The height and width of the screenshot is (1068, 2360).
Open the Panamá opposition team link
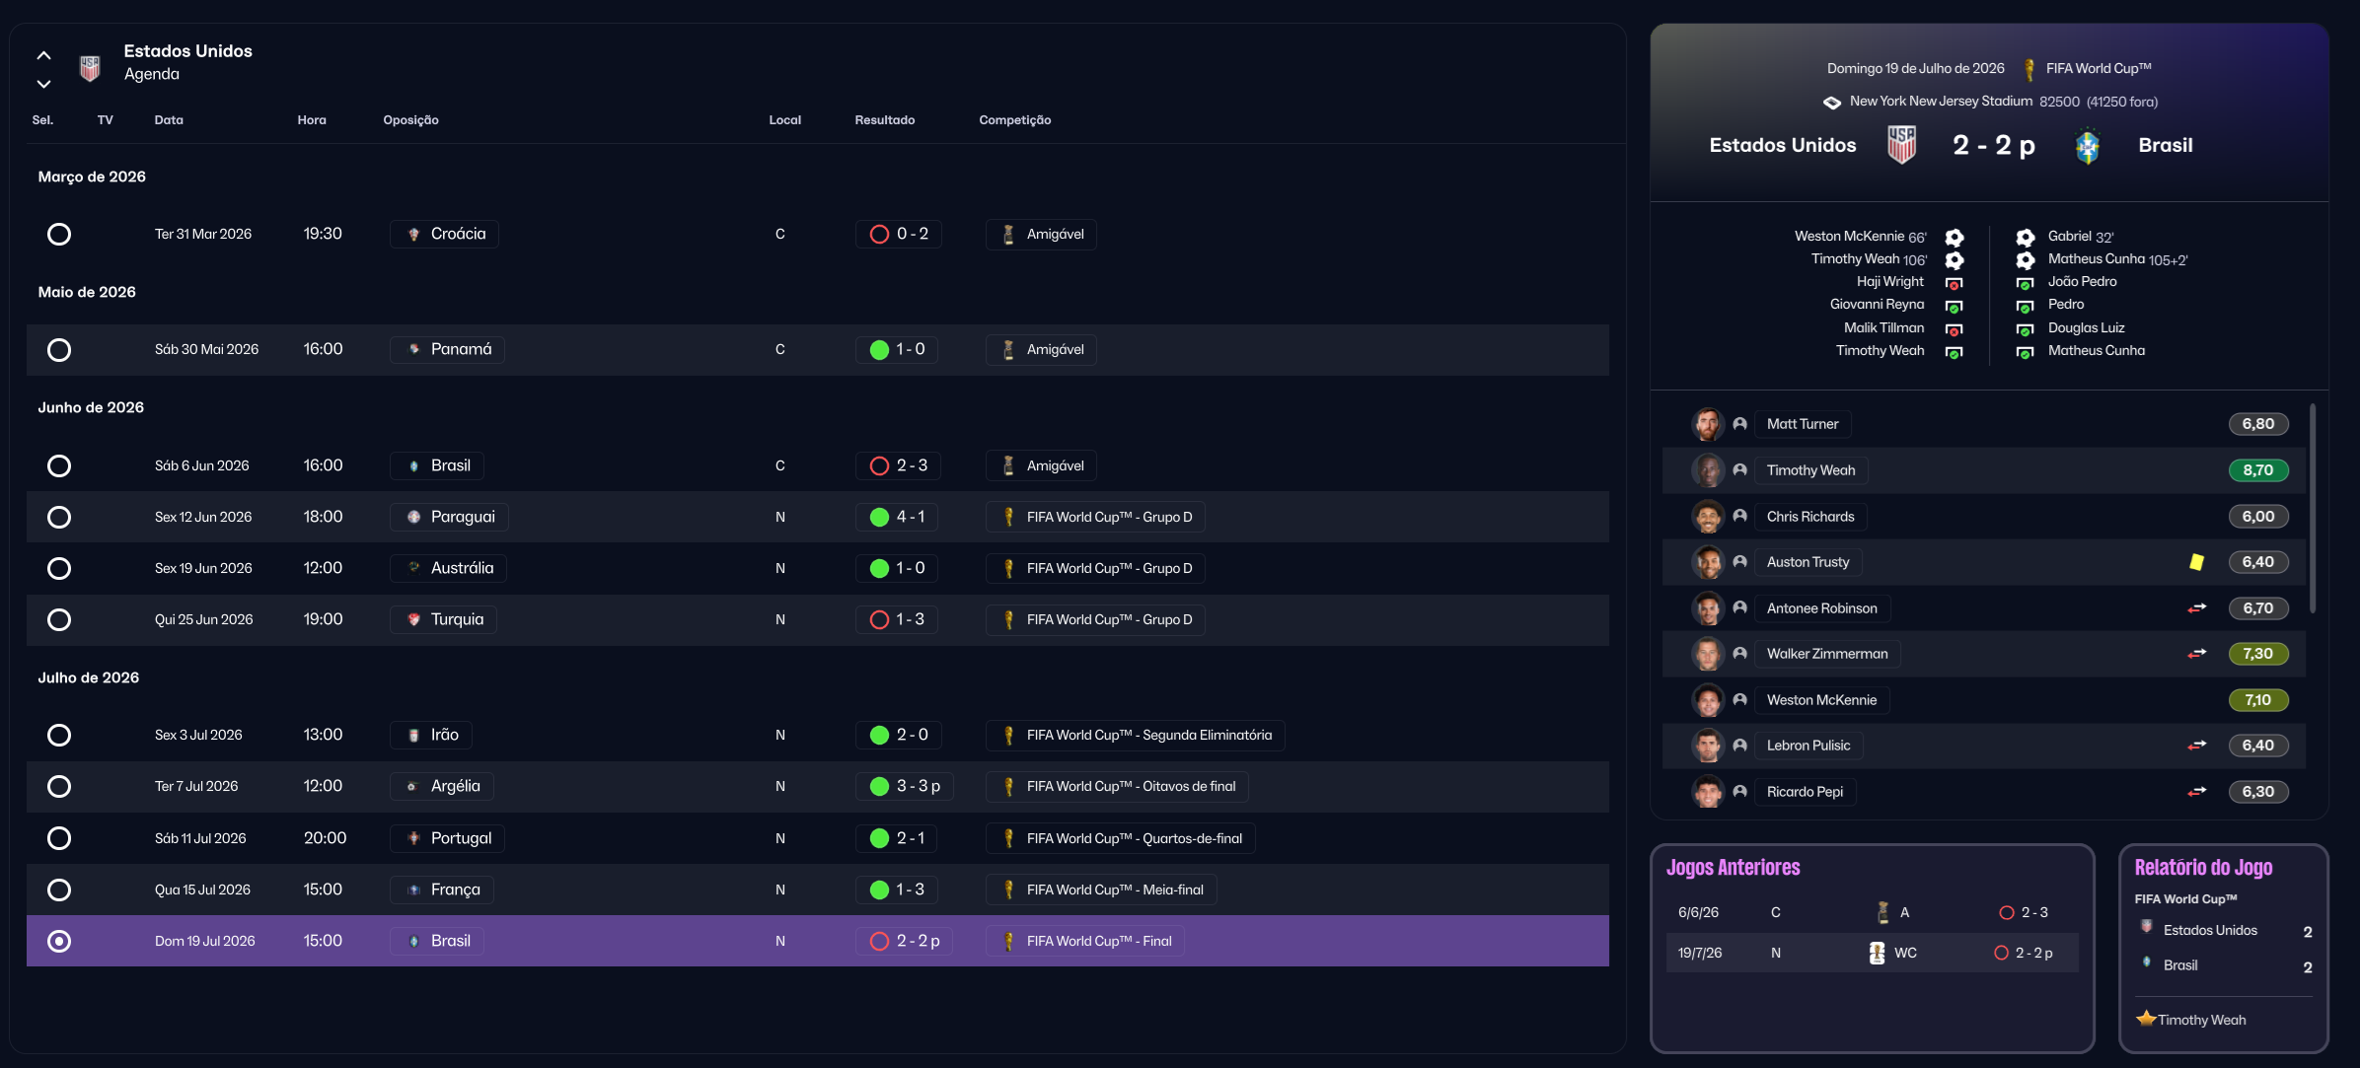[447, 349]
